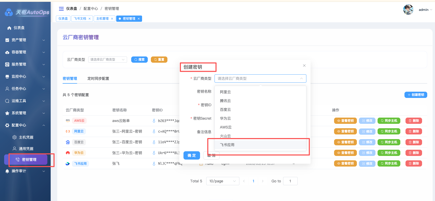Click the 百度云 tag in table
Viewport: 435px width, 201px height.
[x=79, y=142]
